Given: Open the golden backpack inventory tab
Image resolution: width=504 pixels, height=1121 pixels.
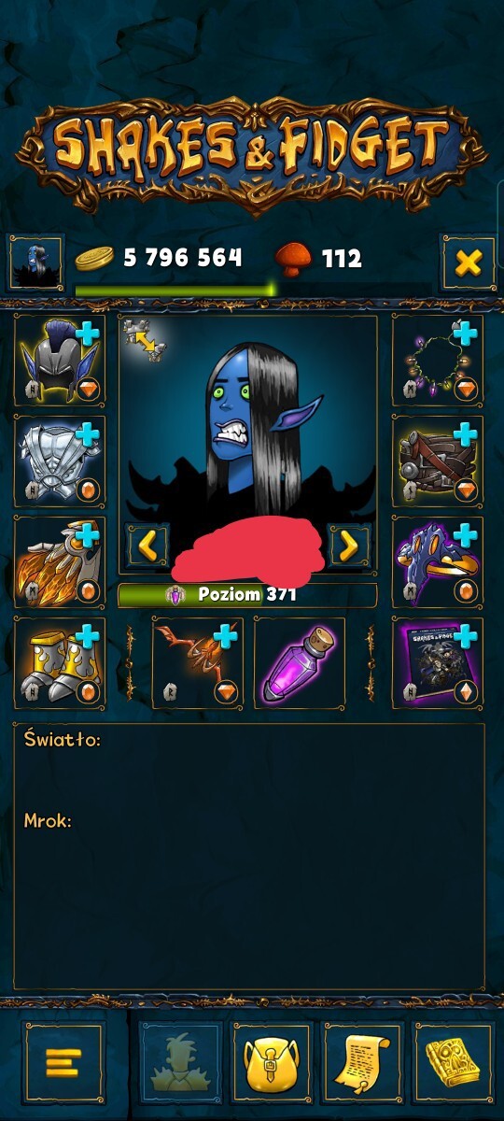Looking at the screenshot, I should click(x=272, y=1062).
